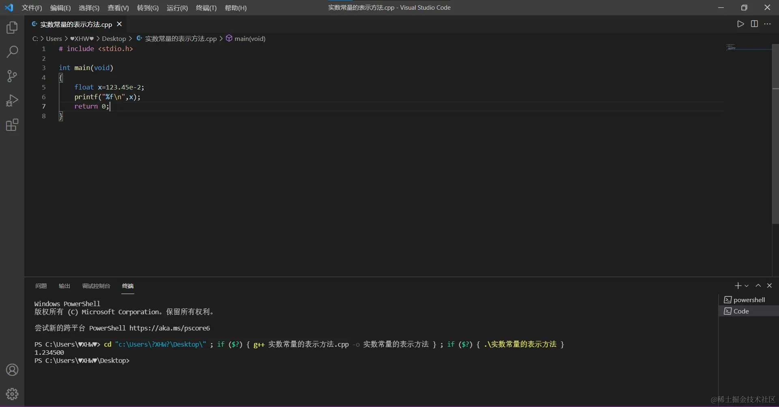Select the powershell terminal instance
Viewport: 779px width, 407px height.
tap(749, 300)
